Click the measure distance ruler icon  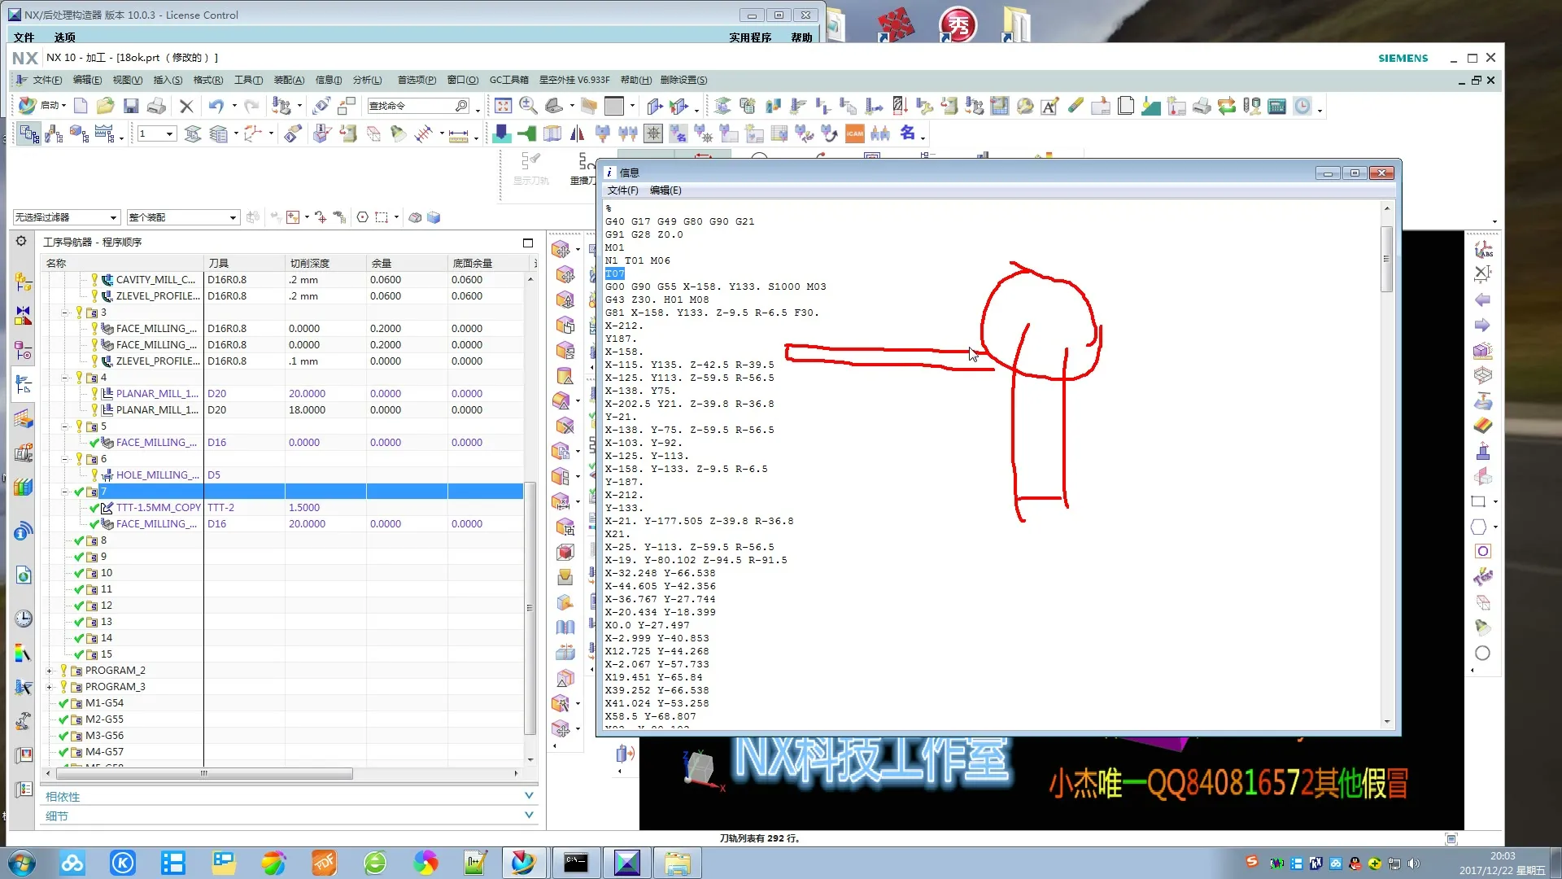tap(458, 135)
